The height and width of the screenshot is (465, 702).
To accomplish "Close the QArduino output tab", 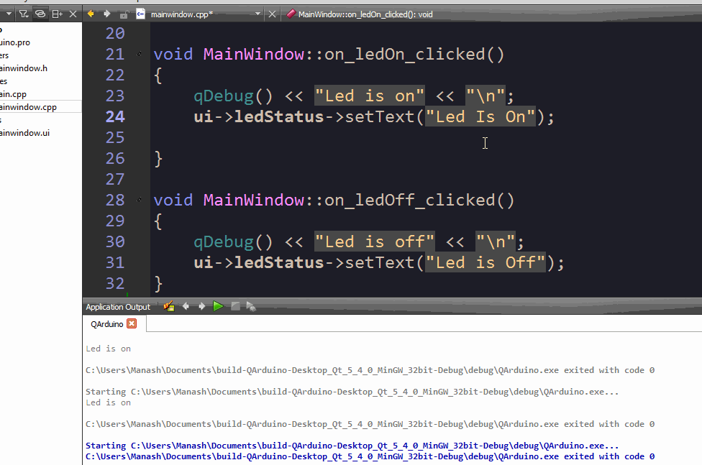I will pyautogui.click(x=132, y=324).
